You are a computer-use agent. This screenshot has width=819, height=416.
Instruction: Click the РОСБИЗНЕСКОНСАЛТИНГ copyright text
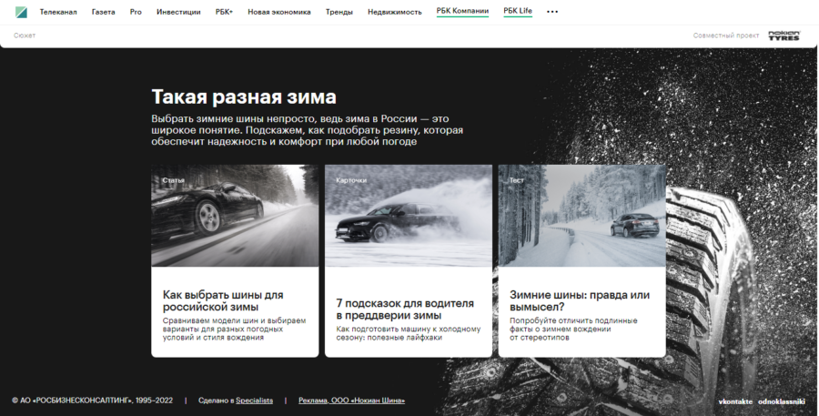93,401
